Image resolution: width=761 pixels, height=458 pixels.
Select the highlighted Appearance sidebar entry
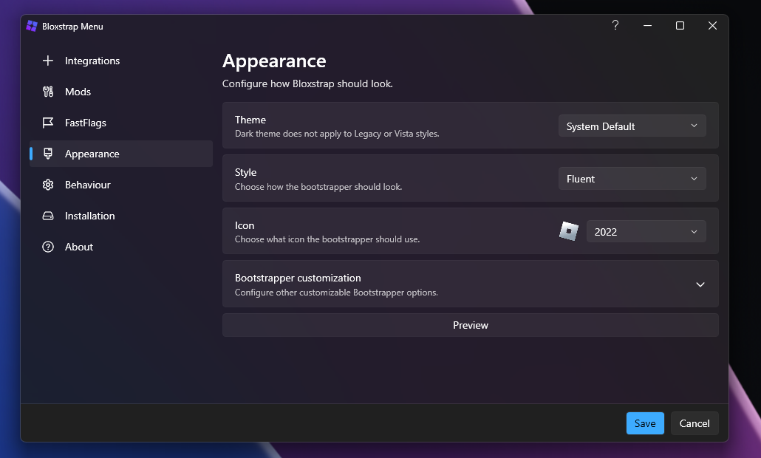[x=93, y=154]
